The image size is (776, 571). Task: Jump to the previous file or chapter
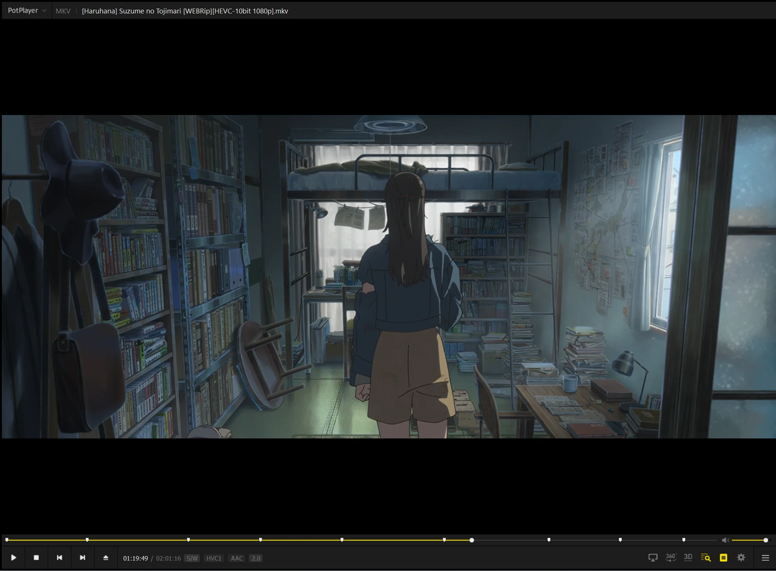(x=59, y=557)
